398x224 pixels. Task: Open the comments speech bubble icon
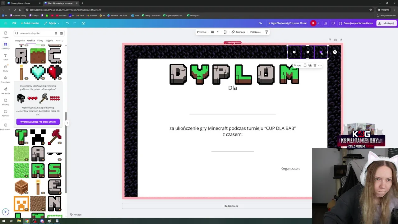(x=333, y=23)
